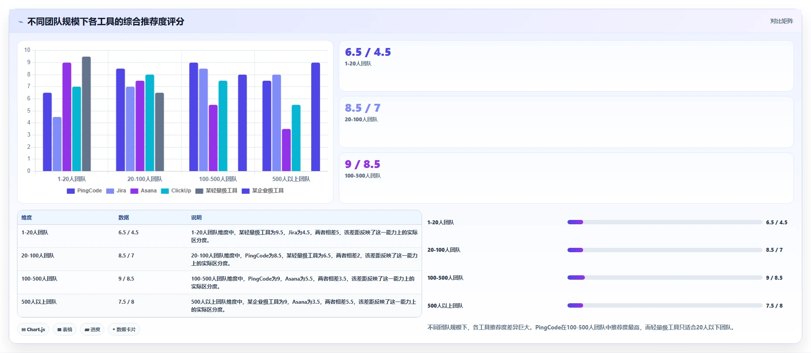Toggle the 某企业级工具 legend item
811x353 pixels.
click(263, 191)
